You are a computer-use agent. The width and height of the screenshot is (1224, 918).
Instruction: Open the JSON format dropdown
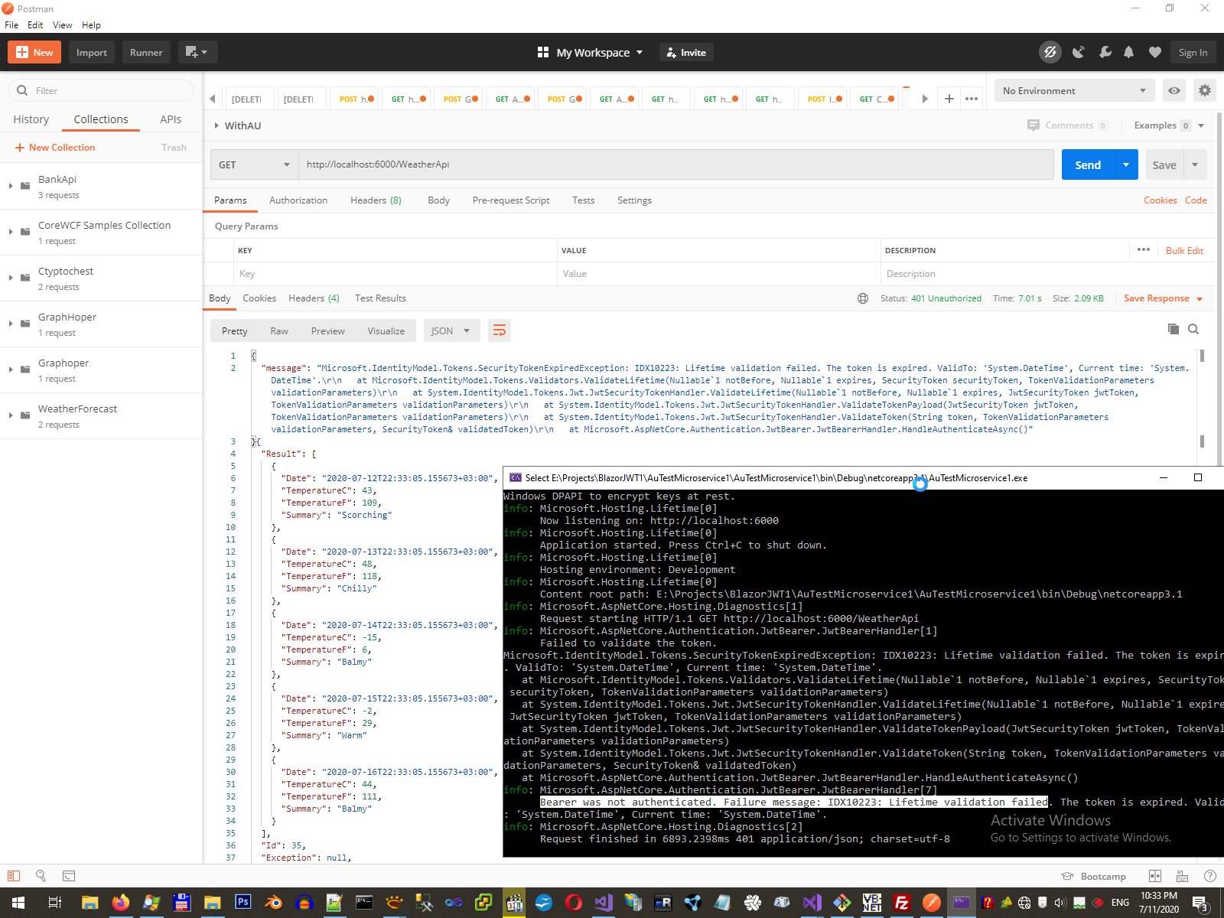point(451,330)
